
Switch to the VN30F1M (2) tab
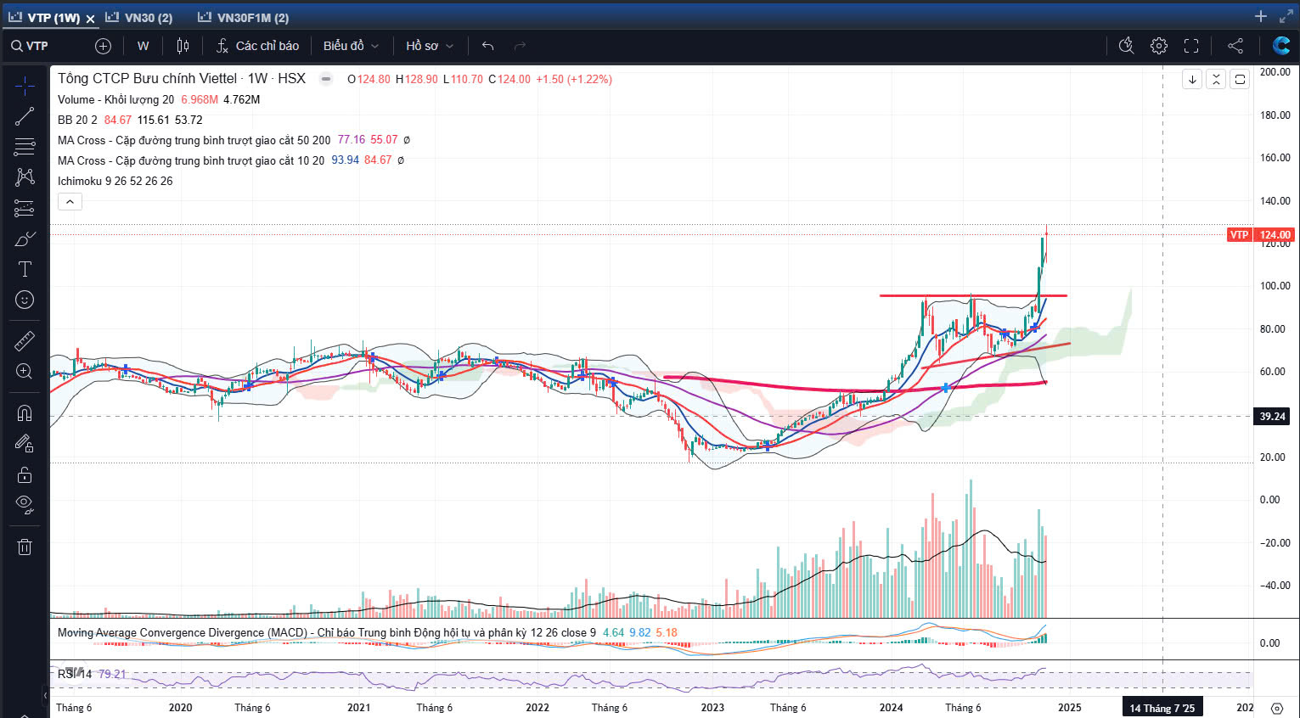pyautogui.click(x=244, y=17)
